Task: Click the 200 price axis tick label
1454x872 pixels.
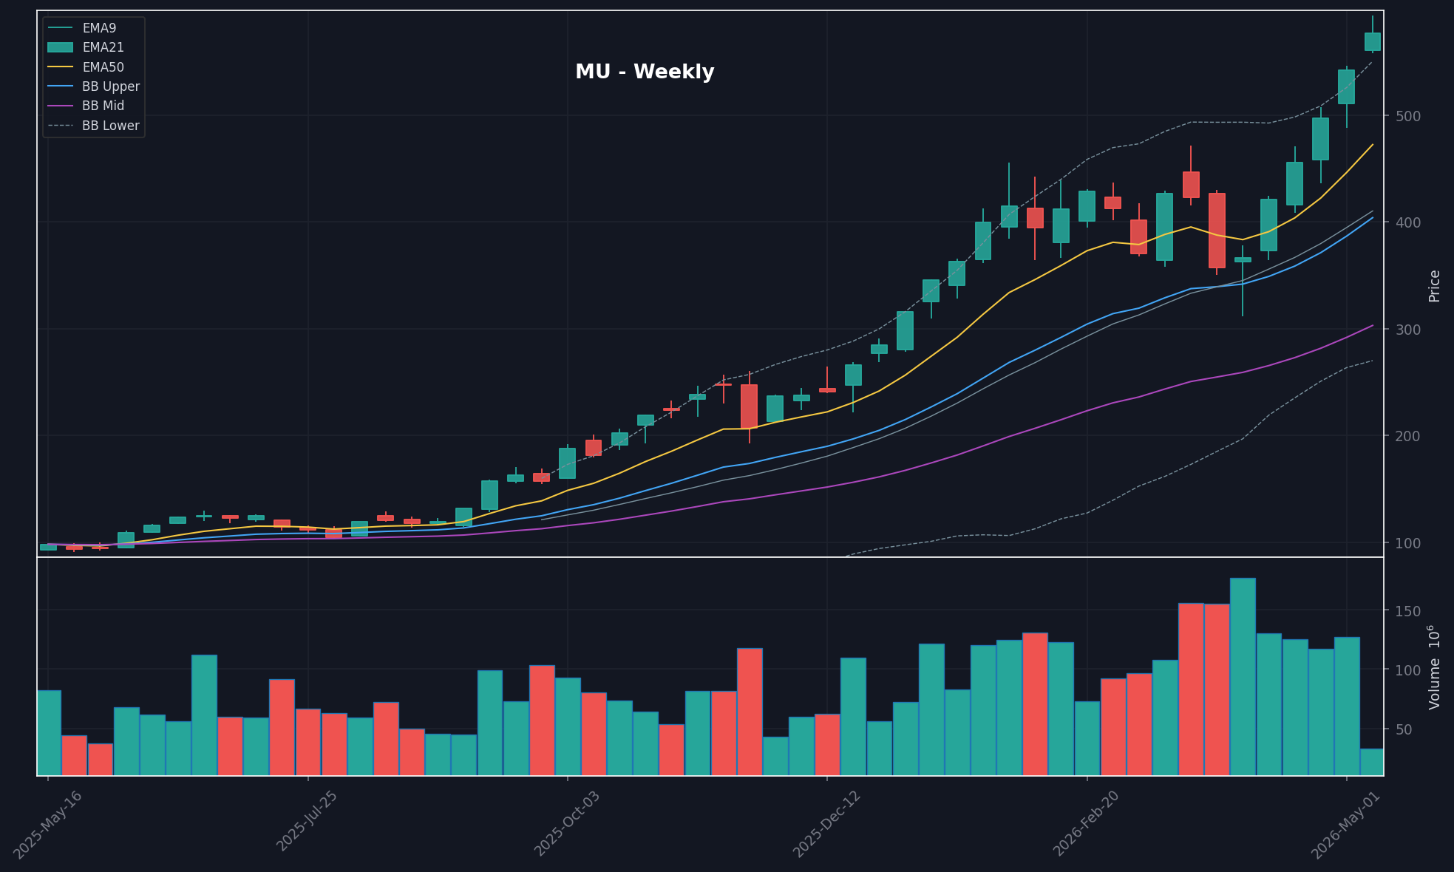Action: 1407,436
